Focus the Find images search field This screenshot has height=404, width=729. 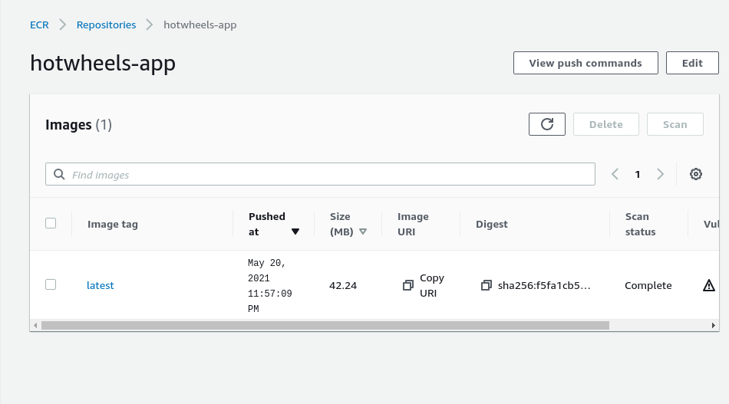(320, 174)
